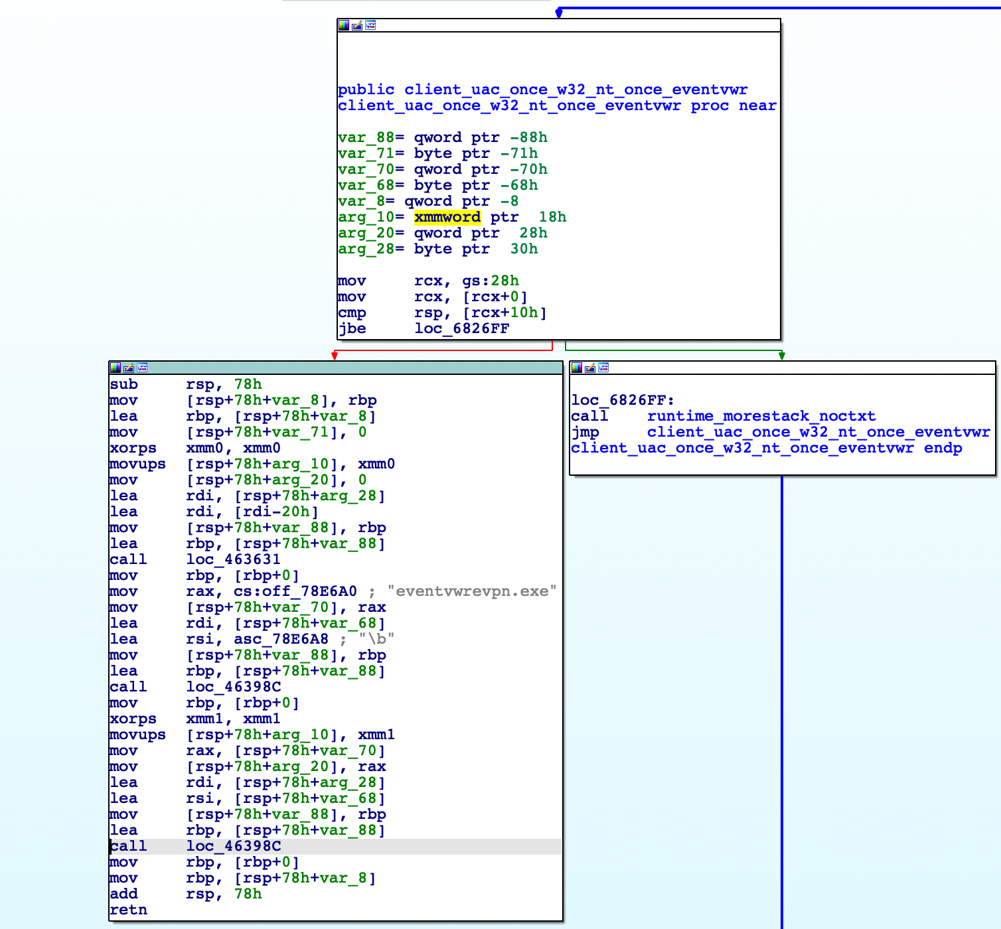The width and height of the screenshot is (1001, 929).
Task: Click the 'loc_6826FF:' label
Action: 623,400
